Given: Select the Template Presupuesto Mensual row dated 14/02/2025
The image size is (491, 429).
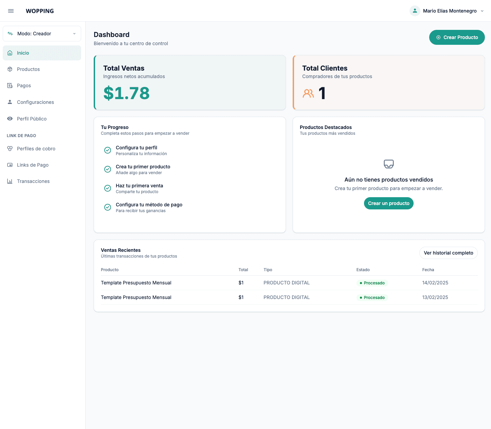Looking at the screenshot, I should coord(289,283).
